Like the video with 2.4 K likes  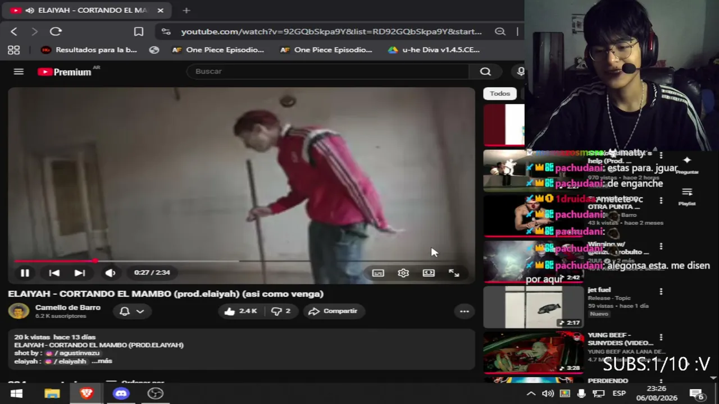pos(240,311)
